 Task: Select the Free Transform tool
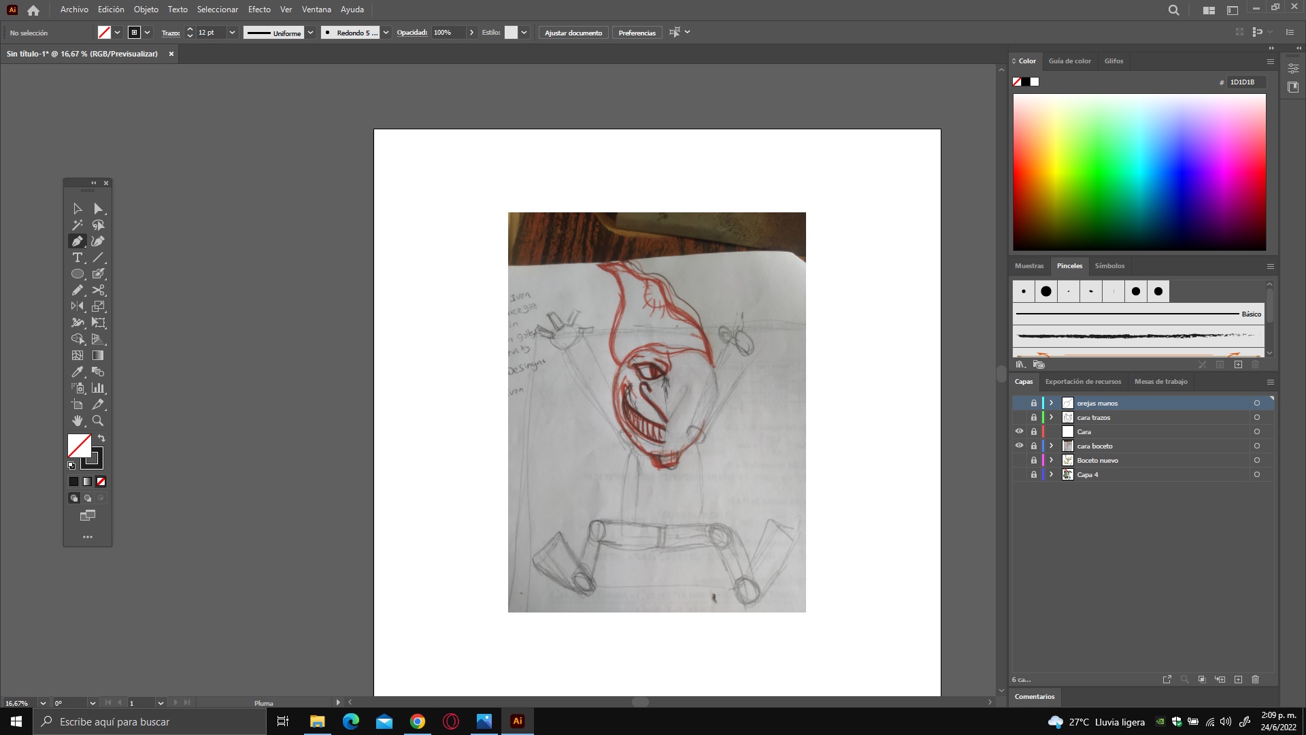coord(98,323)
